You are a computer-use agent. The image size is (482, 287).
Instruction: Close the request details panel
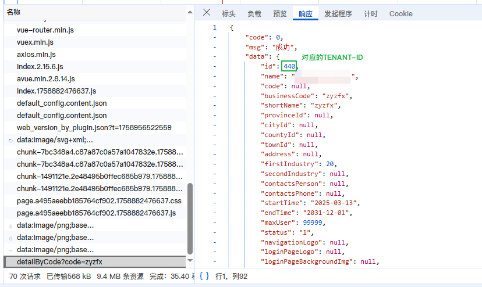[207, 13]
